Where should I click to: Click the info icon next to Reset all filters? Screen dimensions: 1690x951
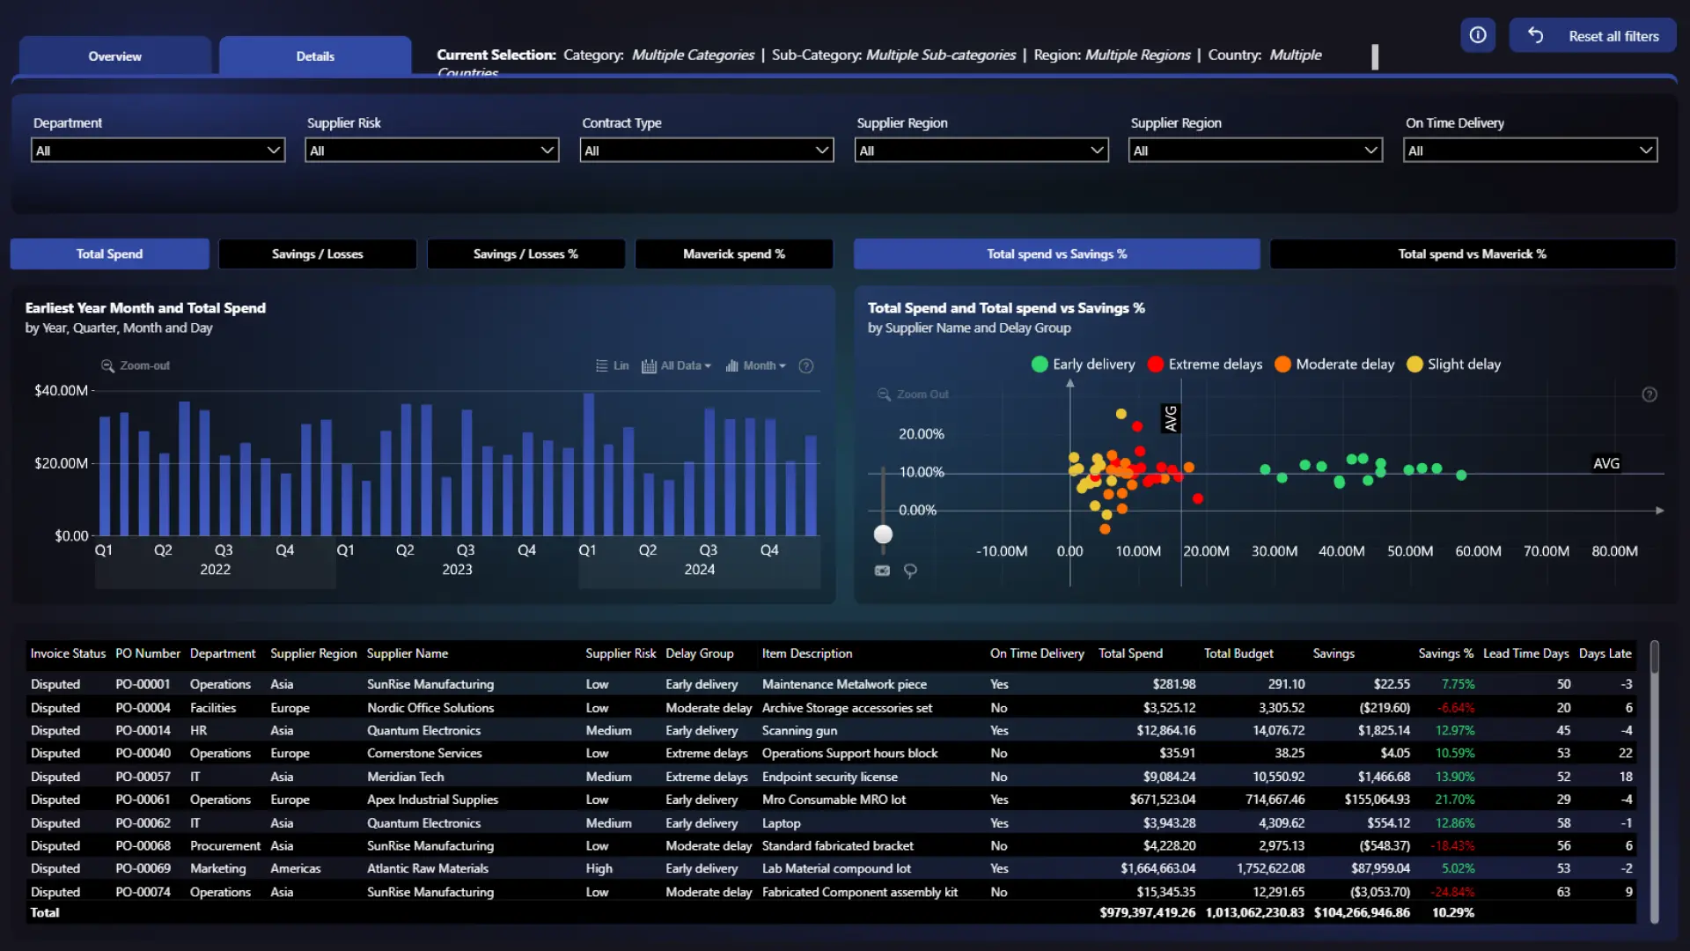[1478, 35]
